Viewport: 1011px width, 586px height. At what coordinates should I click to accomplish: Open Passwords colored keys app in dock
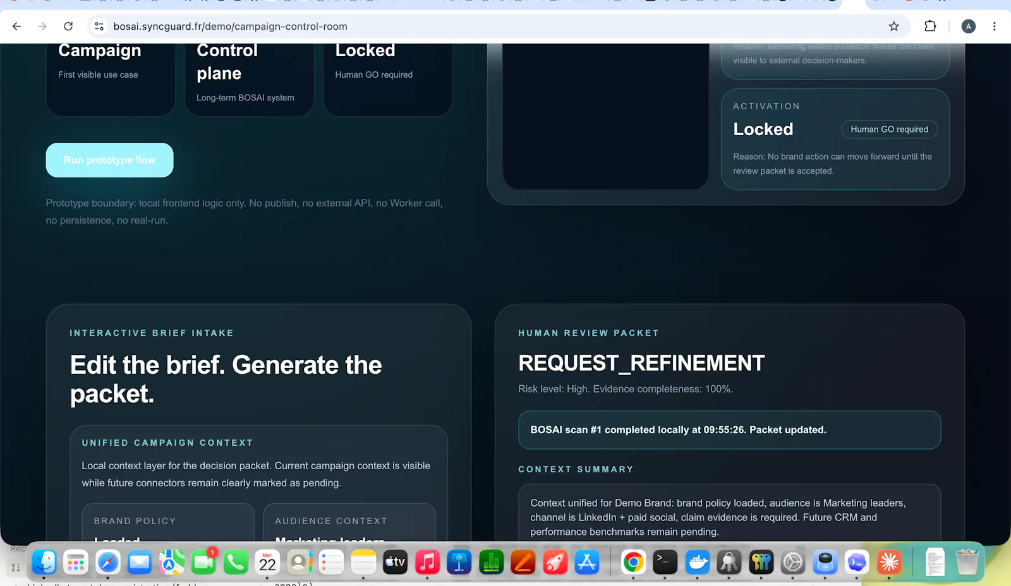point(761,562)
